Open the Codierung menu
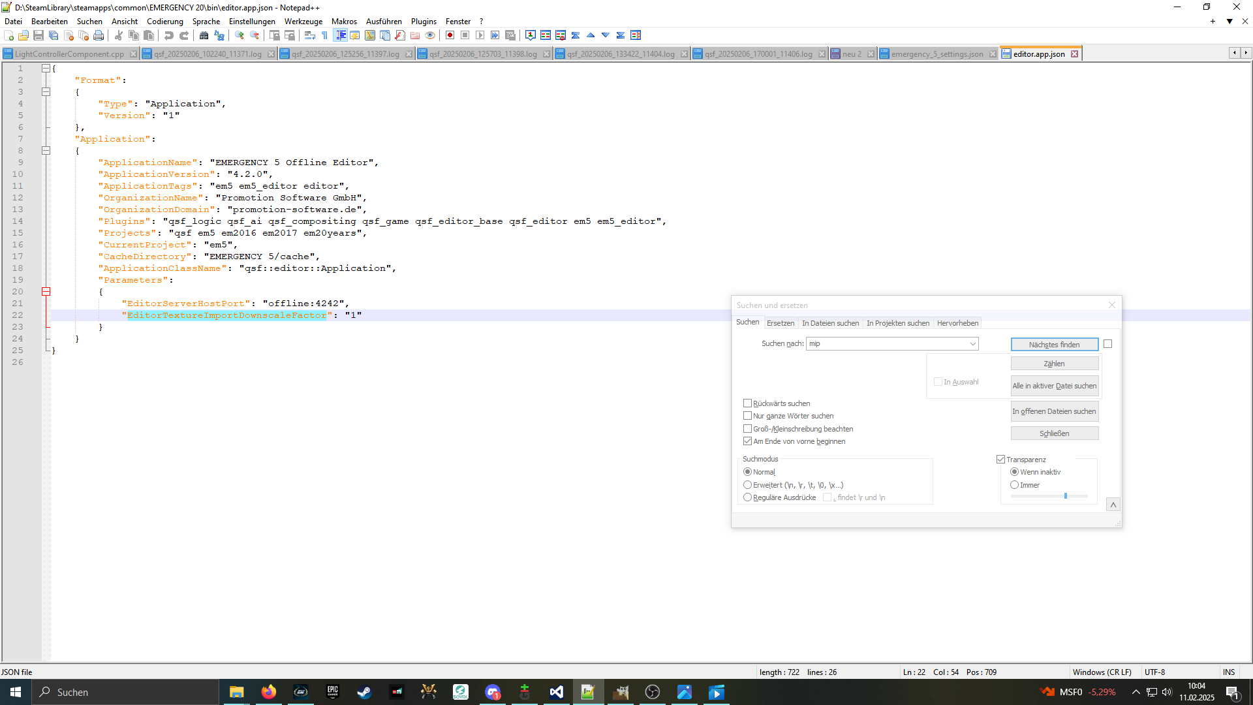Image resolution: width=1253 pixels, height=705 pixels. [164, 22]
